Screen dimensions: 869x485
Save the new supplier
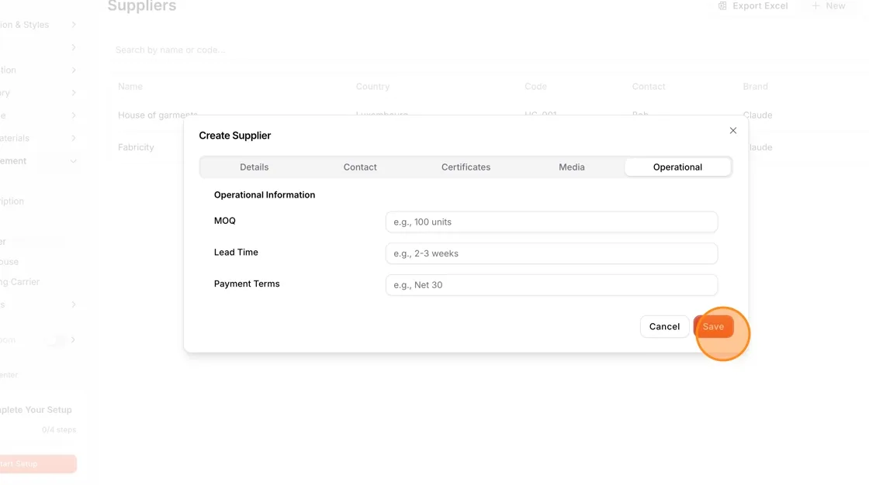[713, 327]
